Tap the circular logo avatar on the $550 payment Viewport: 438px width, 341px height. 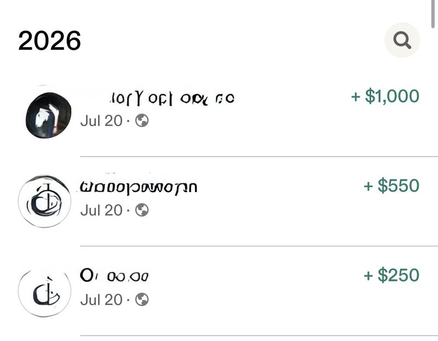[44, 201]
